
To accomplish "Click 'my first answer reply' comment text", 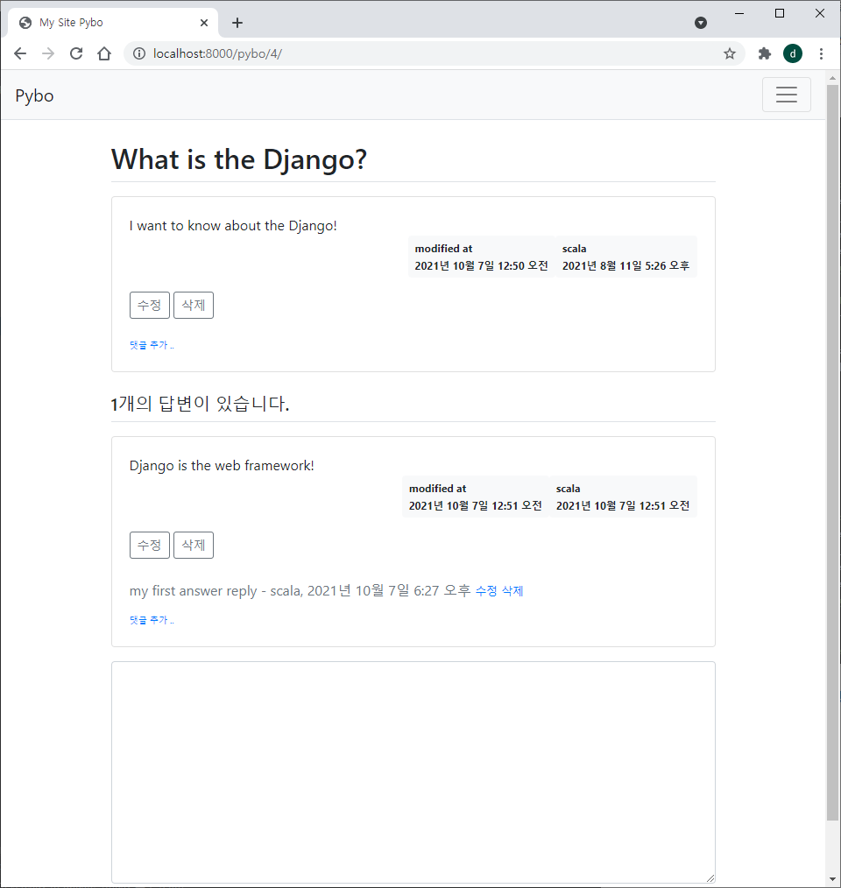I will click(194, 590).
